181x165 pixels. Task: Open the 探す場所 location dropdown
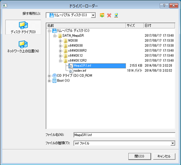pos(93,15)
